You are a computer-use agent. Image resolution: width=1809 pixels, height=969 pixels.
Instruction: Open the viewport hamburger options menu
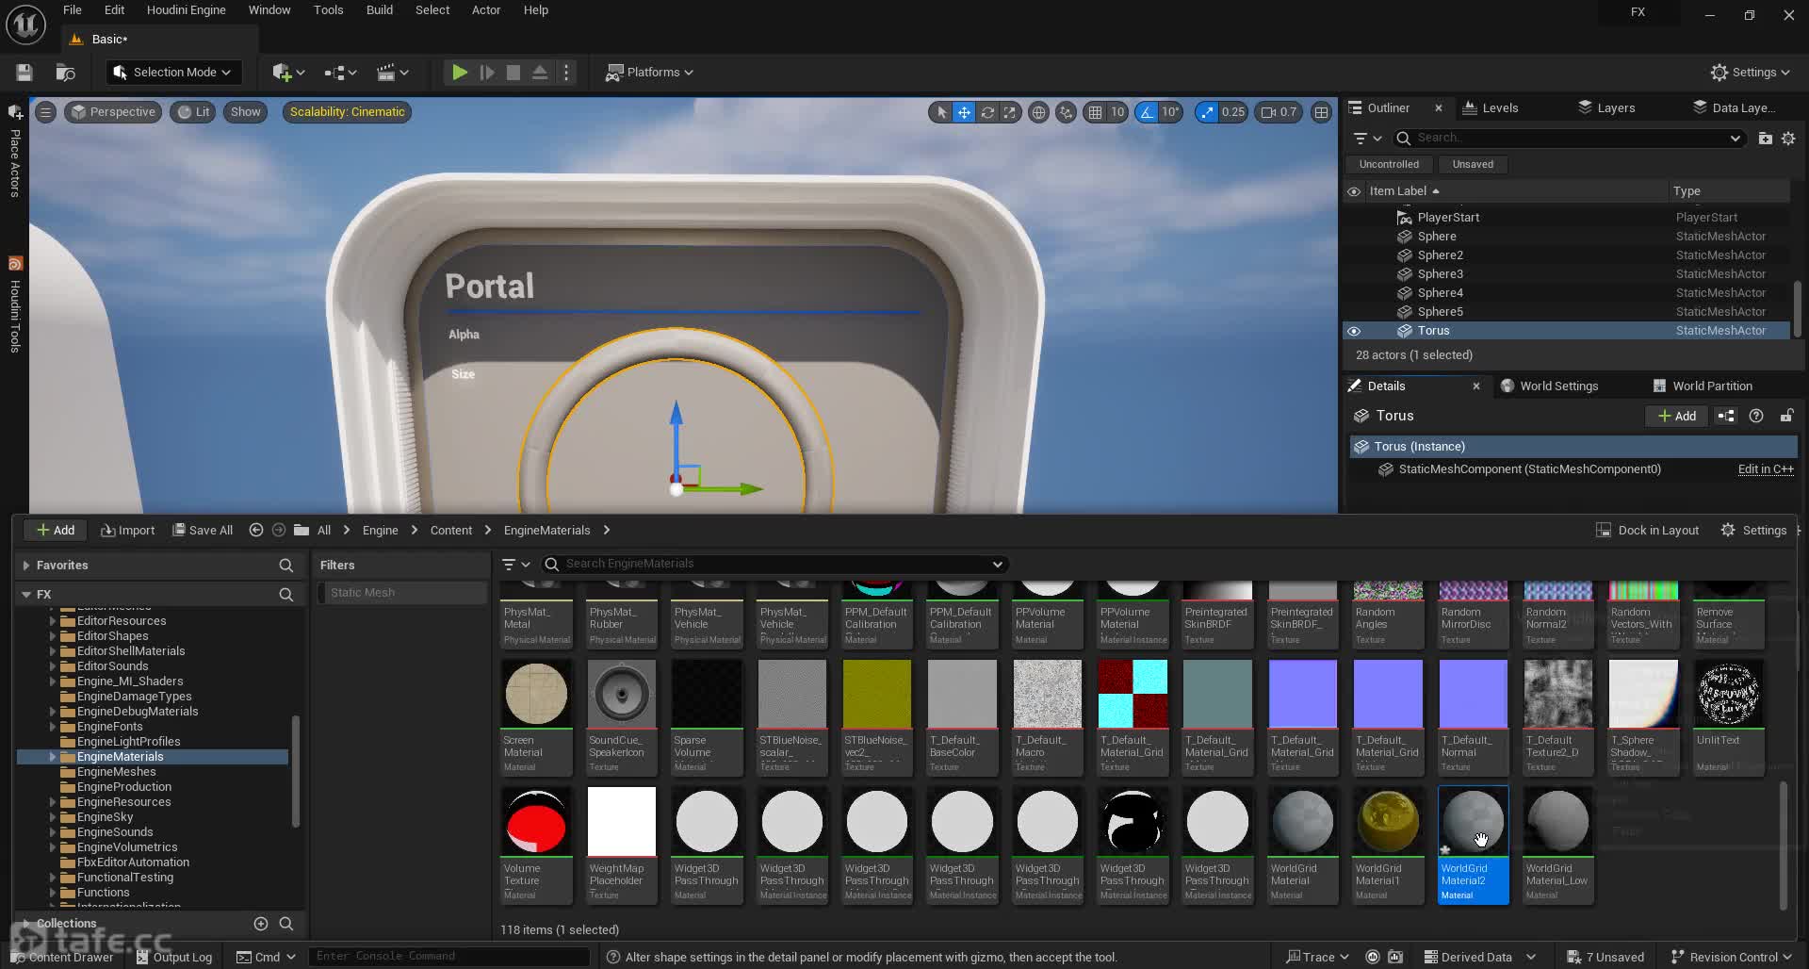[45, 112]
